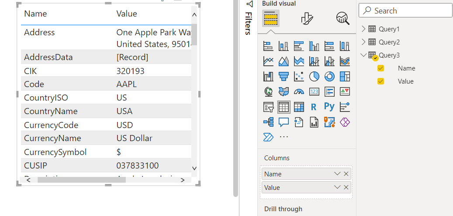453x216 pixels.
Task: Insert a Scatter chart visual
Action: point(299,76)
